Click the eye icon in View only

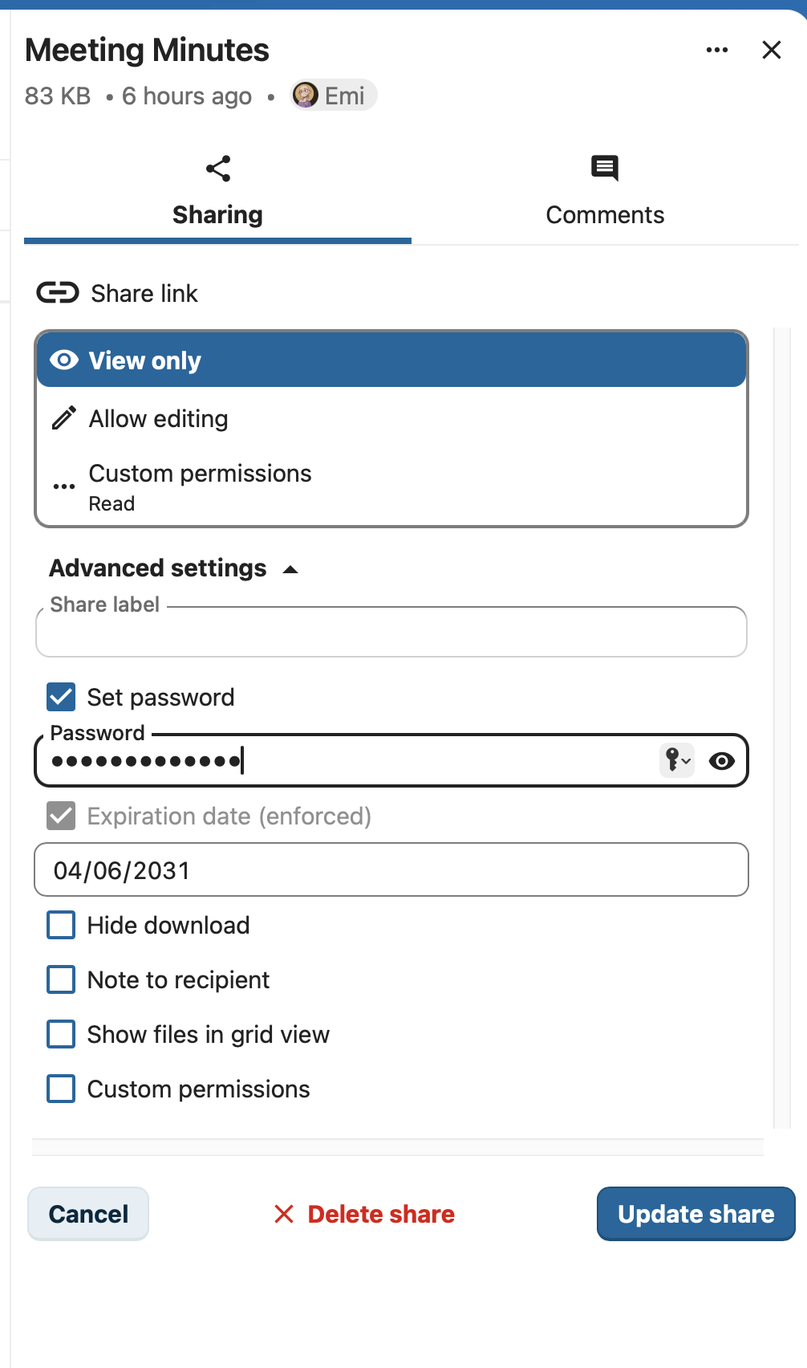coord(64,360)
